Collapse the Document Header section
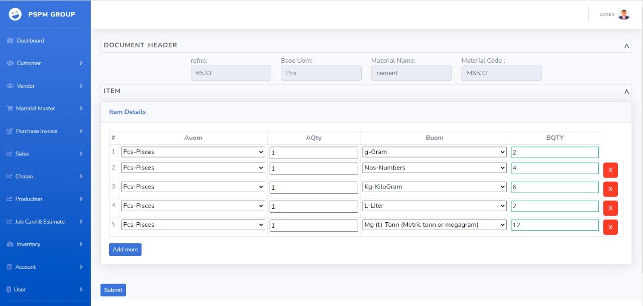 pos(626,46)
